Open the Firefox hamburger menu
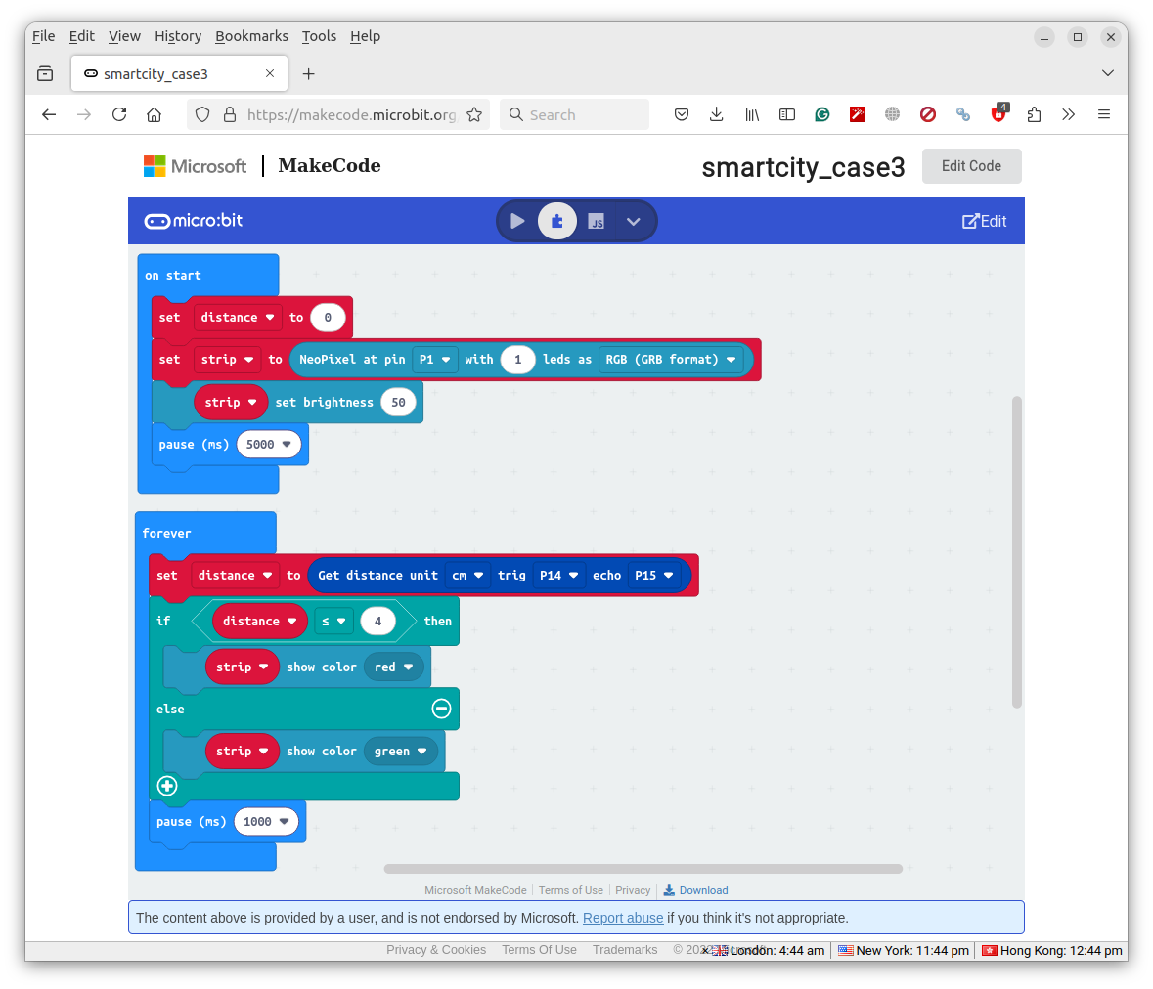Screen dimensions: 1153x989 point(1104,114)
